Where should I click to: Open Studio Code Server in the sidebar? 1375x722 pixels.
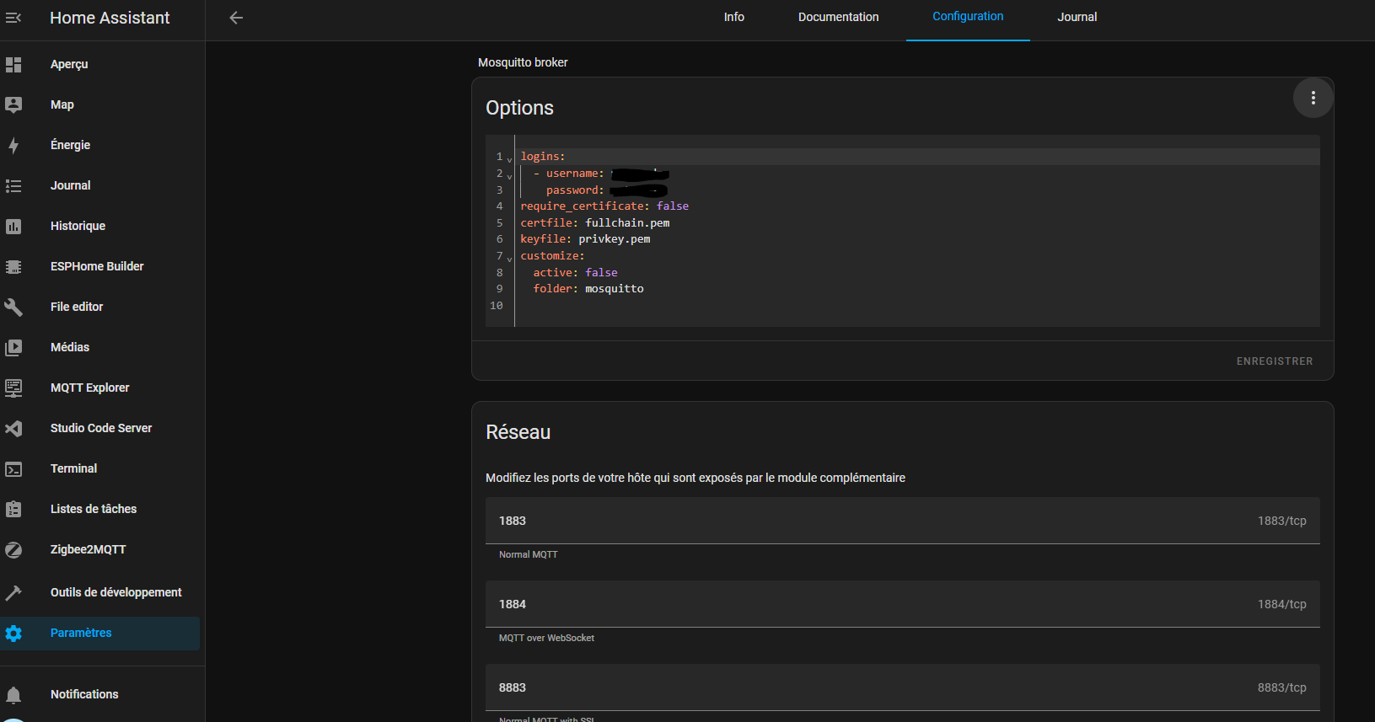[99, 428]
